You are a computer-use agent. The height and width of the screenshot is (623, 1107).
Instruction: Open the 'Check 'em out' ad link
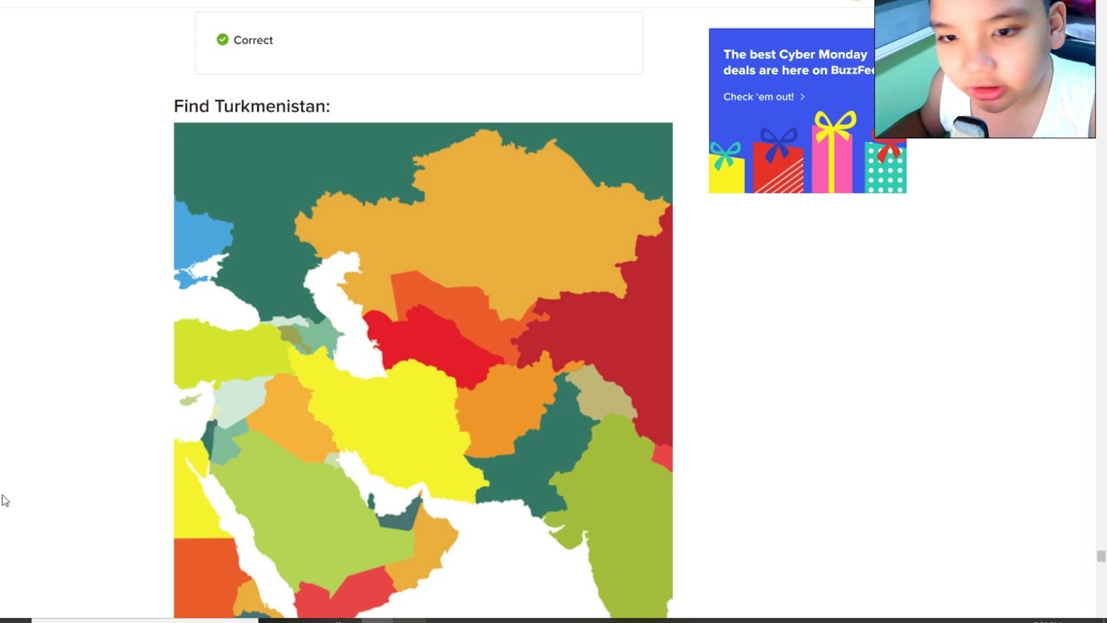[x=764, y=97]
